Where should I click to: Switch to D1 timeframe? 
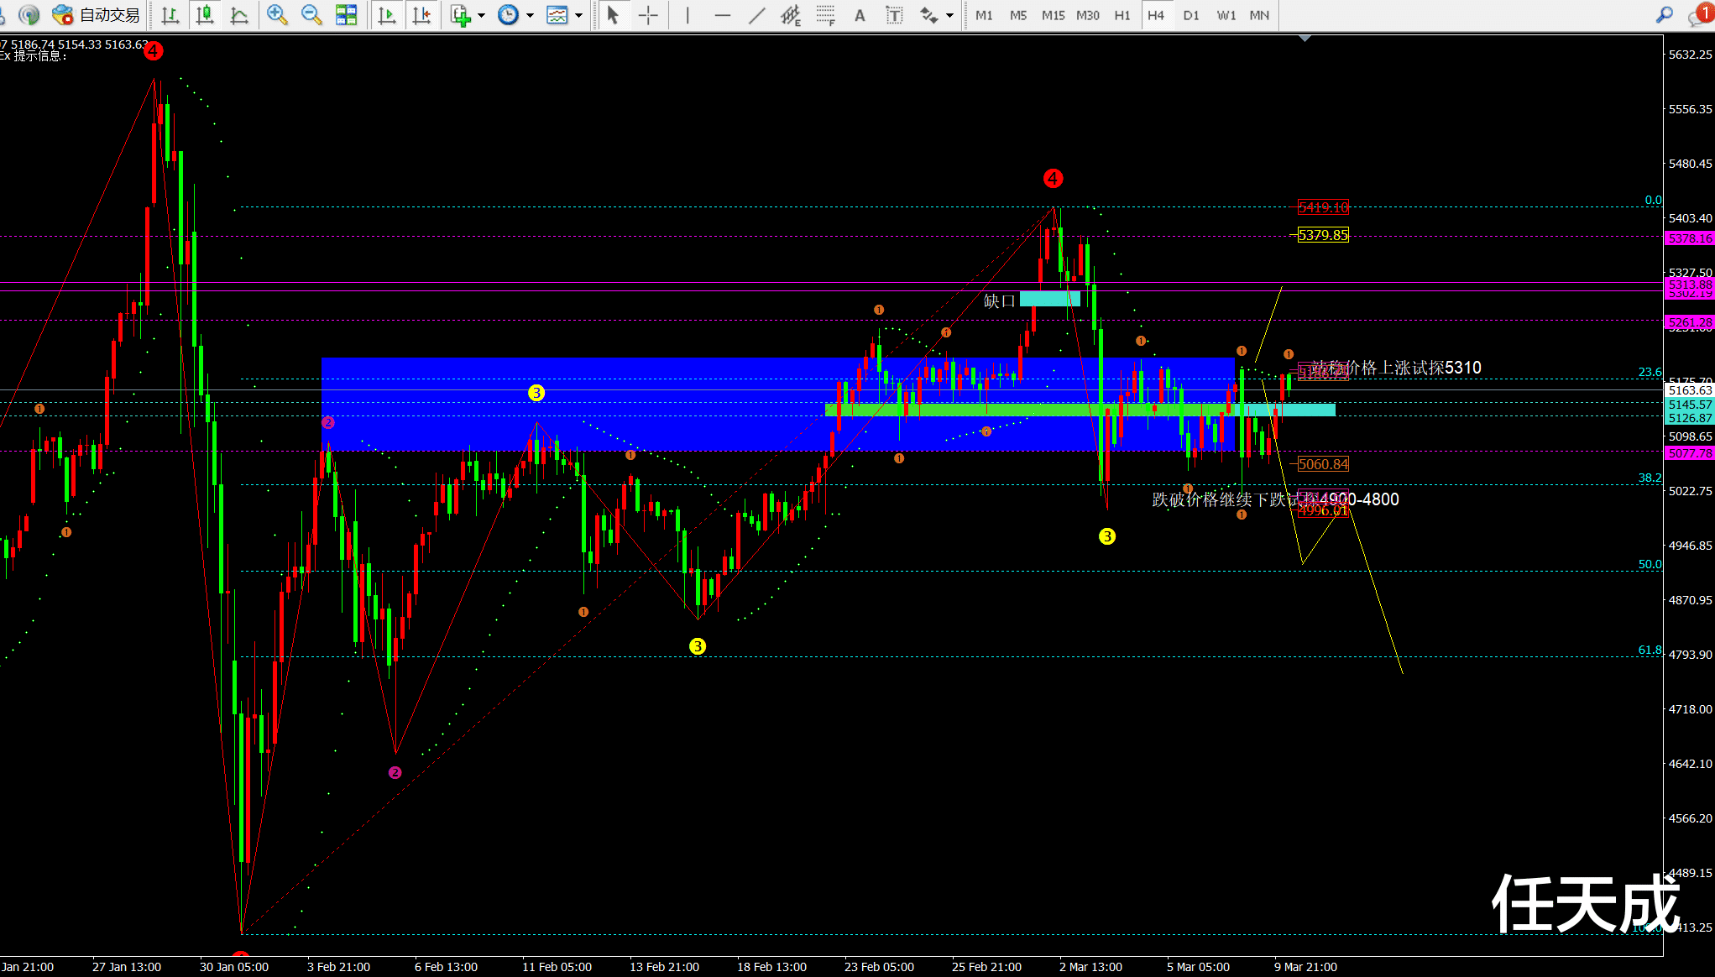(x=1191, y=15)
